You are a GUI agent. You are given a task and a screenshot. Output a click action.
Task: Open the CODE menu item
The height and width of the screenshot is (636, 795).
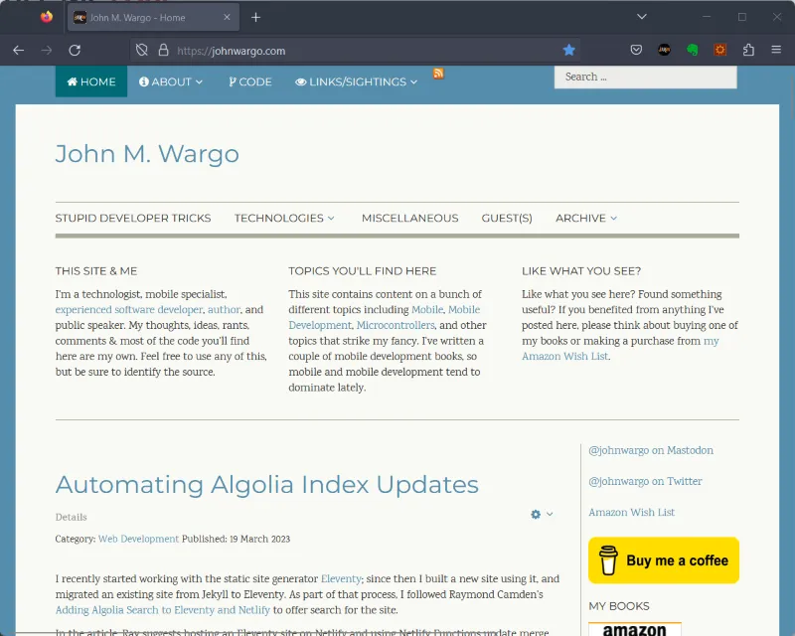point(250,81)
